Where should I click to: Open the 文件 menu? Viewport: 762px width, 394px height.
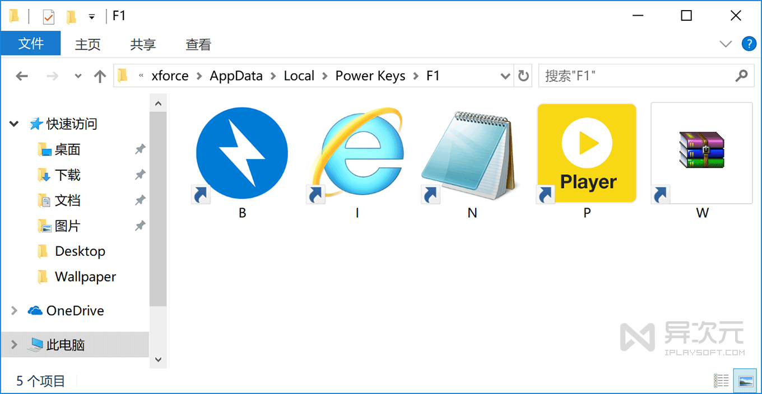tap(31, 44)
